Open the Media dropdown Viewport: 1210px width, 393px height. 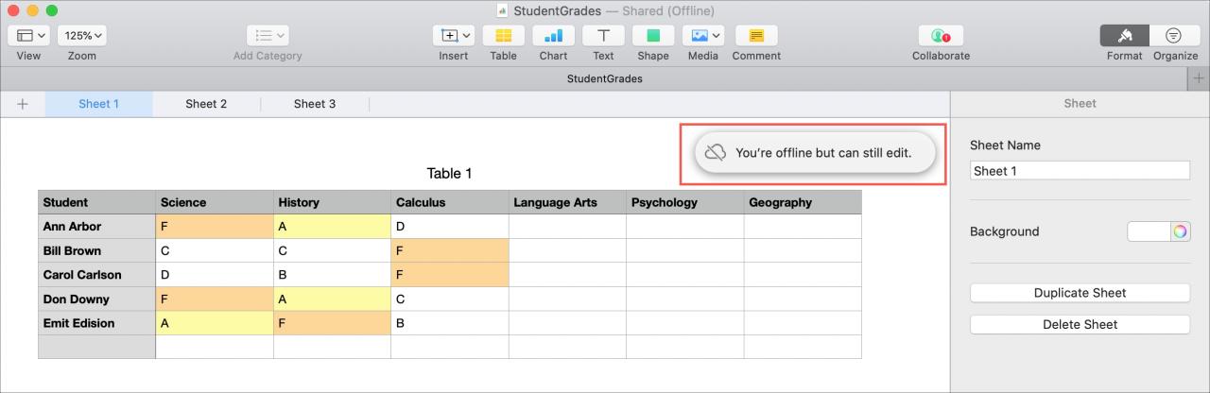(x=703, y=36)
